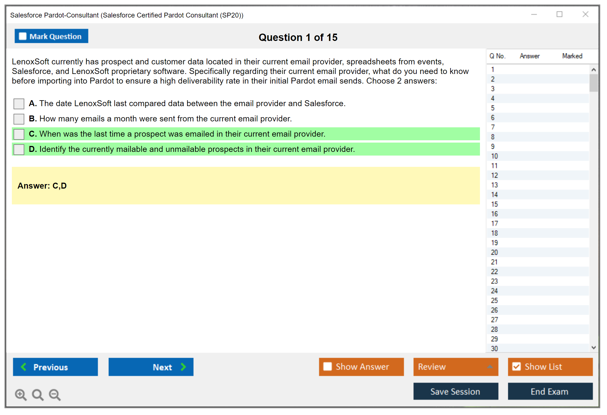The width and height of the screenshot is (607, 415).
Task: Click the reset zoom magnifier icon
Action: [x=38, y=394]
